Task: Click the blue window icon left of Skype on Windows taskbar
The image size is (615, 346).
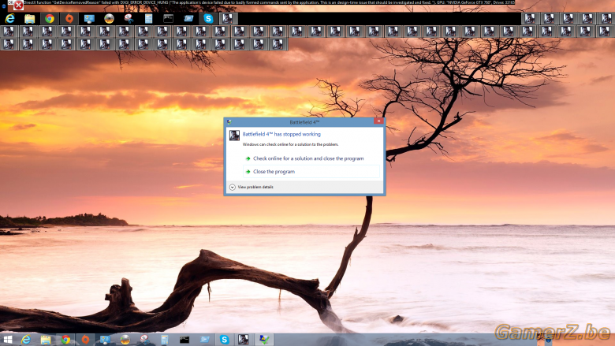Action: [204, 340]
